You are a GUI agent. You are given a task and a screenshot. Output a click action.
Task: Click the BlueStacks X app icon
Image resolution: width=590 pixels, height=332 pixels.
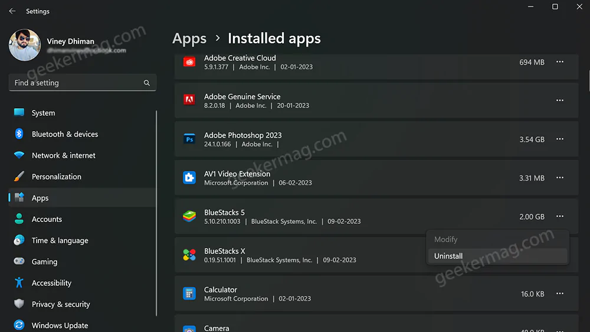[189, 255]
